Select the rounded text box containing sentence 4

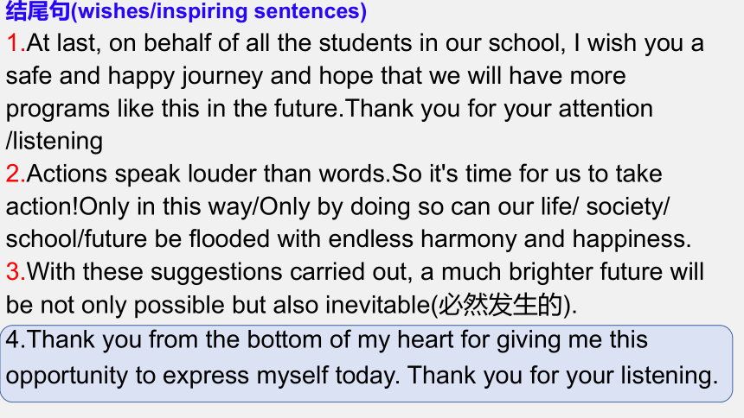366,364
